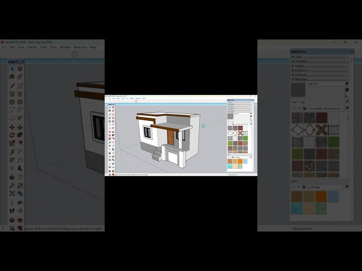Image resolution: width=362 pixels, height=271 pixels.
Task: Open the In Model dropdown in blurred lower pane
Action: point(325,187)
